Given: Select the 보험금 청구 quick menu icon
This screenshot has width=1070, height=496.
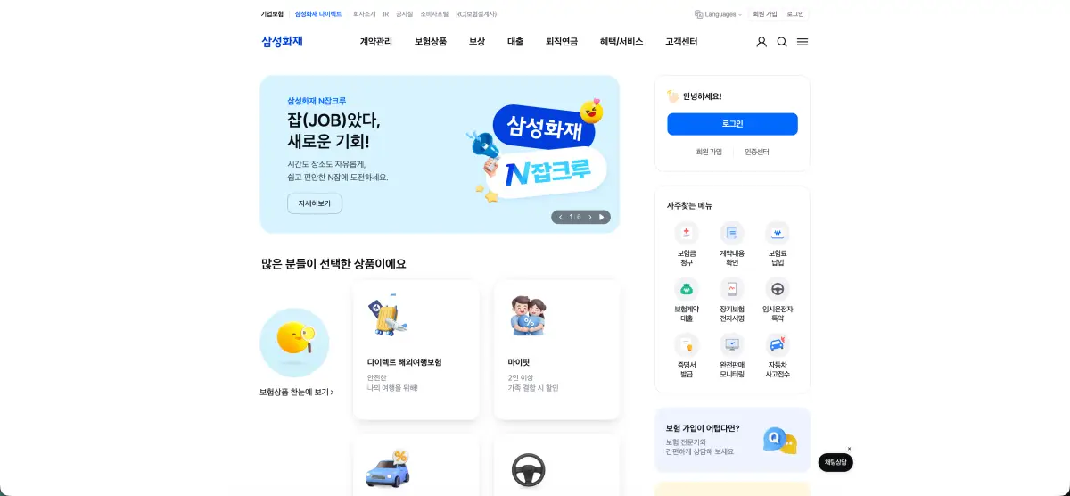Looking at the screenshot, I should point(687,234).
